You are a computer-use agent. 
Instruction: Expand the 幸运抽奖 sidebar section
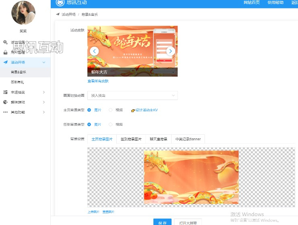(x=44, y=92)
